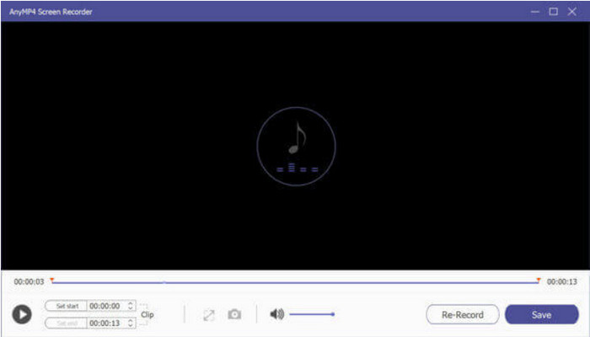The height and width of the screenshot is (337, 590).
Task: Seek within the playback progress bar
Action: (295, 282)
